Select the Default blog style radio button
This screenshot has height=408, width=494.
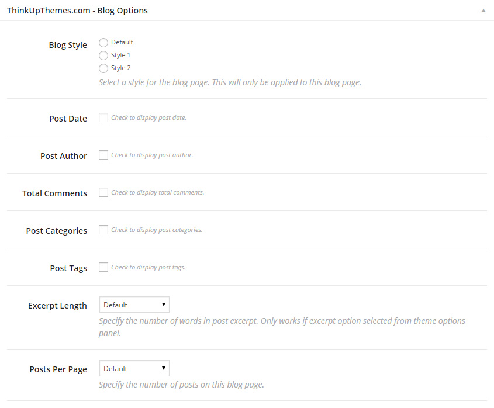(103, 42)
